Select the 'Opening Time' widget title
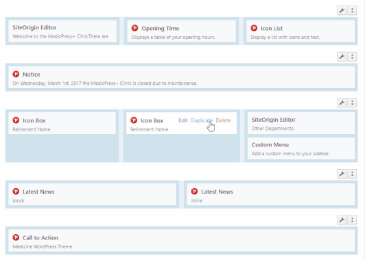Viewport: 365px width, 260px height. [161, 28]
